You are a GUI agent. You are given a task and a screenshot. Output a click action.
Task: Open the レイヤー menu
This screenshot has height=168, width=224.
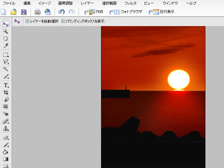click(87, 3)
